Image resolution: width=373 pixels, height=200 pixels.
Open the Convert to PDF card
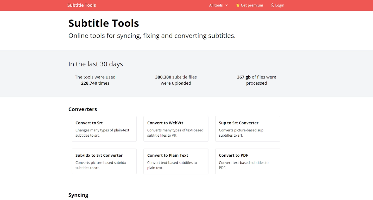[x=248, y=161]
